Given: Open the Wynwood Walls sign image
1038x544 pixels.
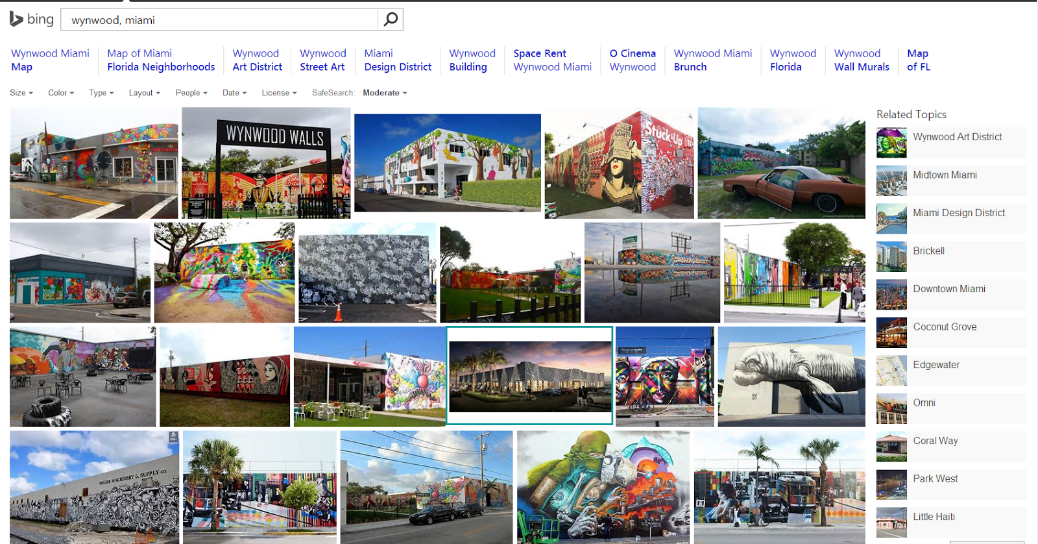Looking at the screenshot, I should coord(266,163).
